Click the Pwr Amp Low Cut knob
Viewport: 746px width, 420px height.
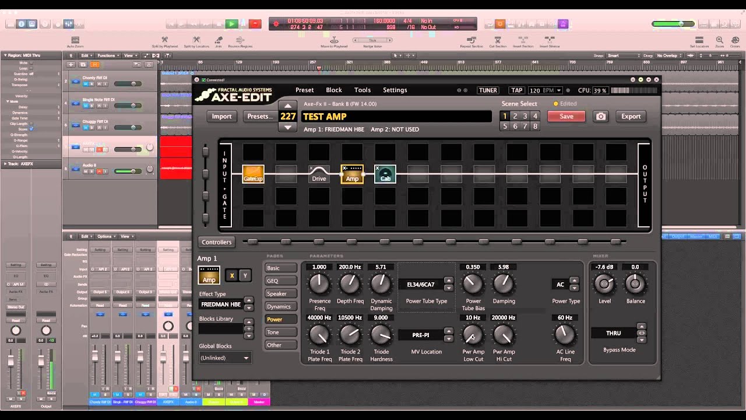tap(473, 335)
